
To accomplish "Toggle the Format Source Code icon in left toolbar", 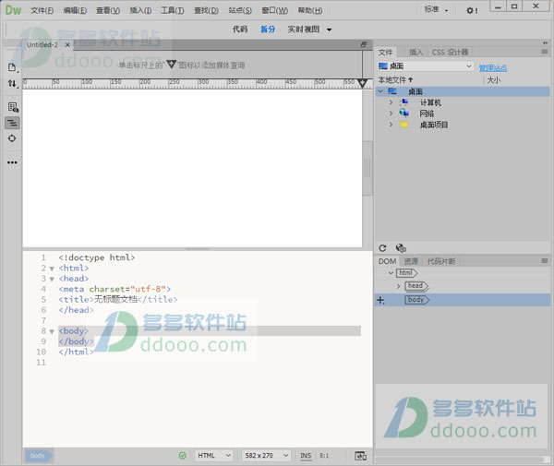I will tap(12, 123).
